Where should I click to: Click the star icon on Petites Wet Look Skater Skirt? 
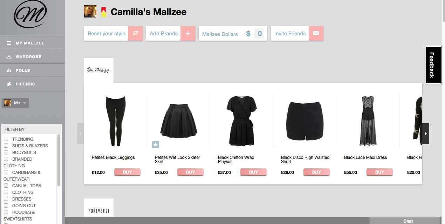pos(156,144)
